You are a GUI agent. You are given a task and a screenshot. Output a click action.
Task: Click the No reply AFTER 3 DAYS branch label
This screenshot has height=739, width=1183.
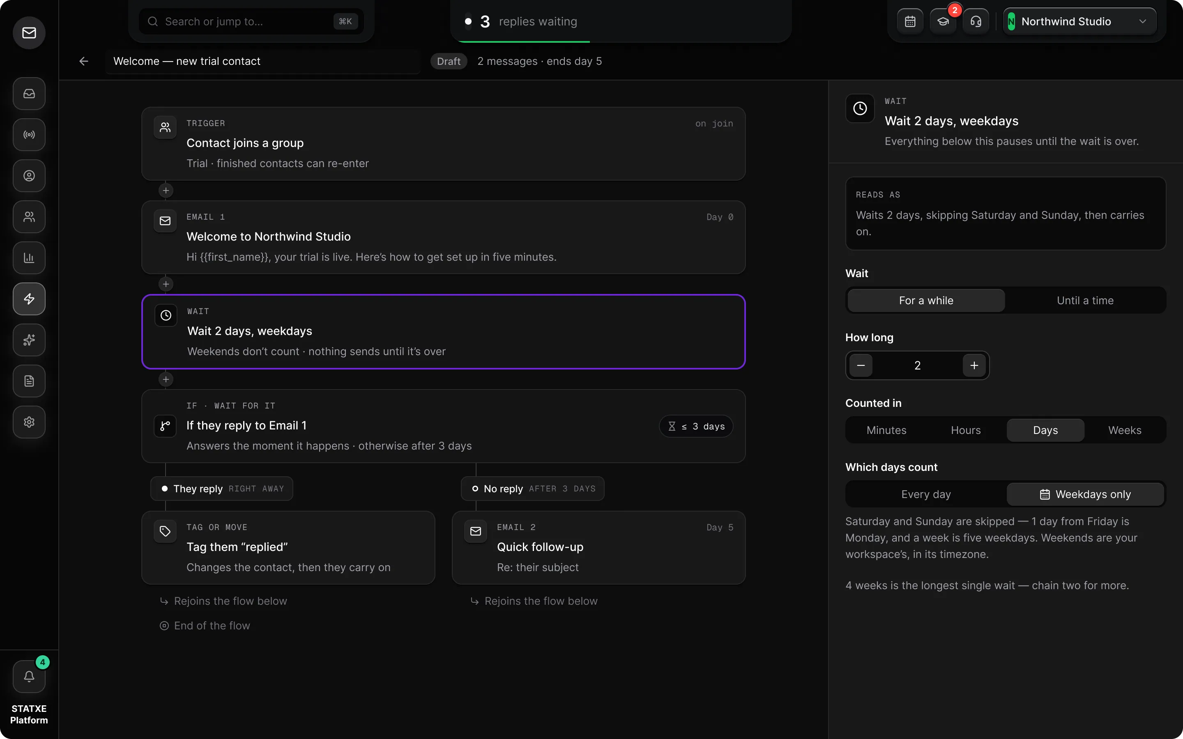[533, 489]
